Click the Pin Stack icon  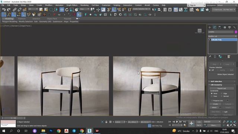point(210,57)
